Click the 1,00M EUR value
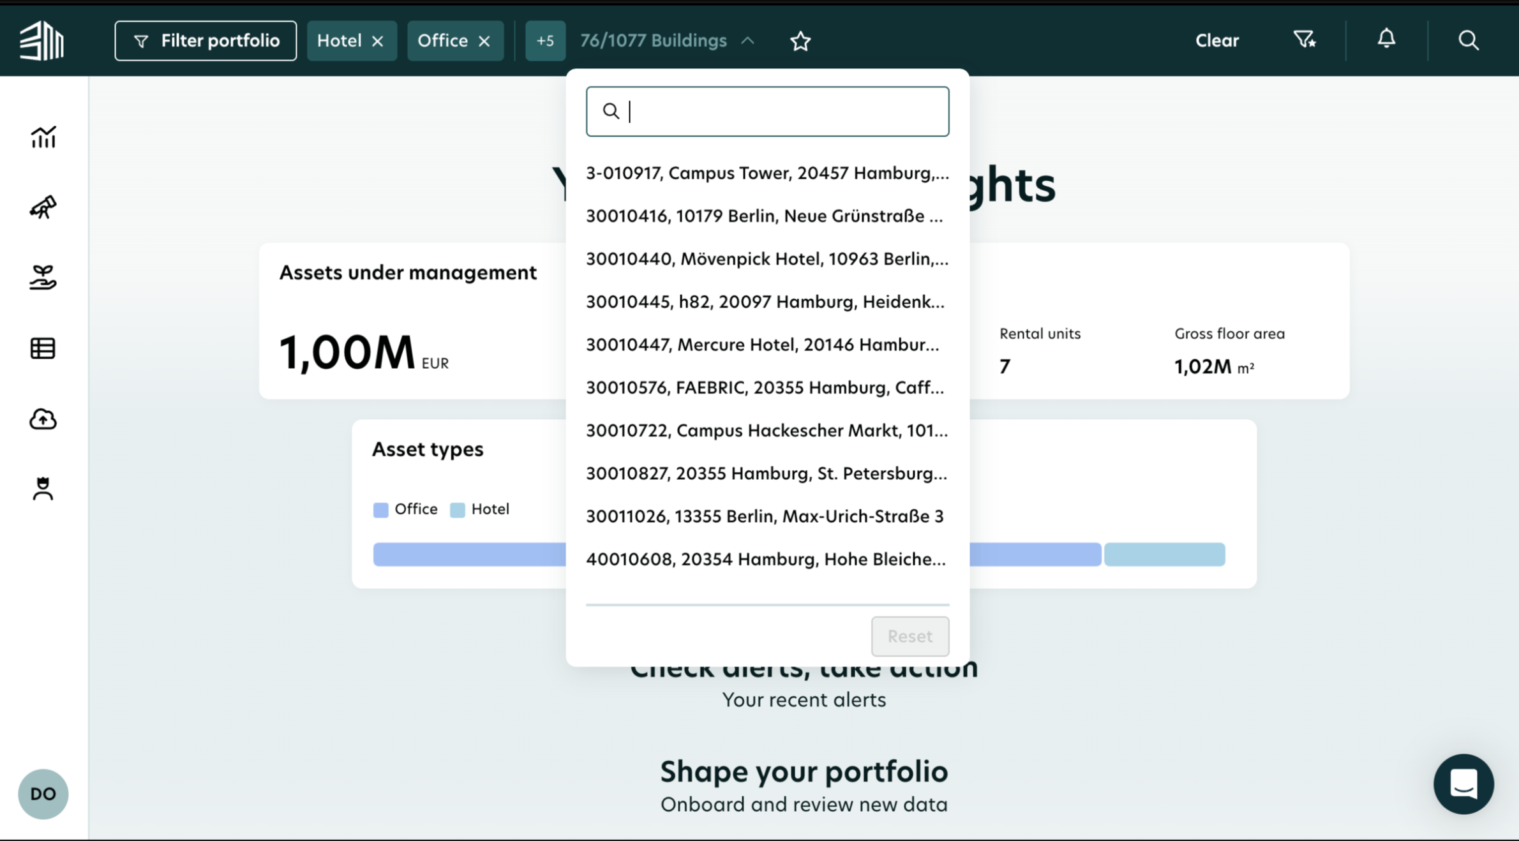Viewport: 1519px width, 841px height. click(x=363, y=352)
